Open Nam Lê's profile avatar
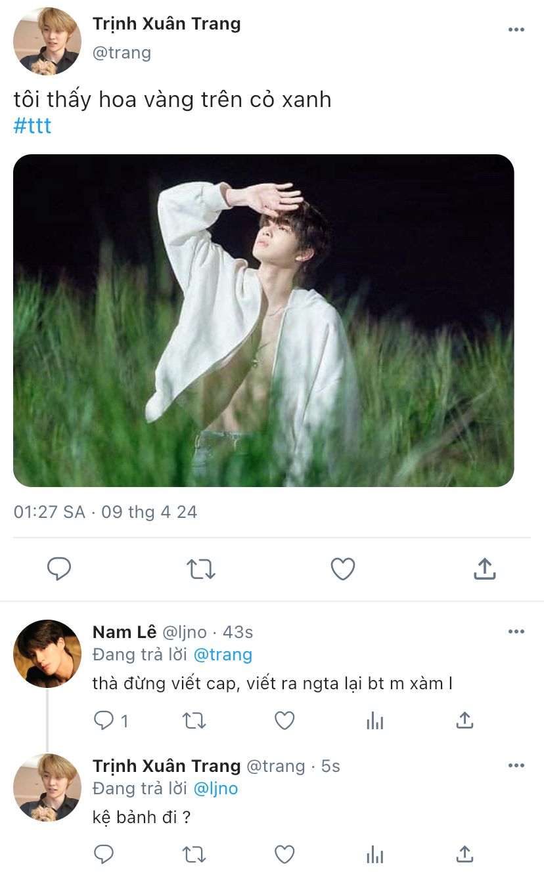The width and height of the screenshot is (544, 875). pos(47,654)
